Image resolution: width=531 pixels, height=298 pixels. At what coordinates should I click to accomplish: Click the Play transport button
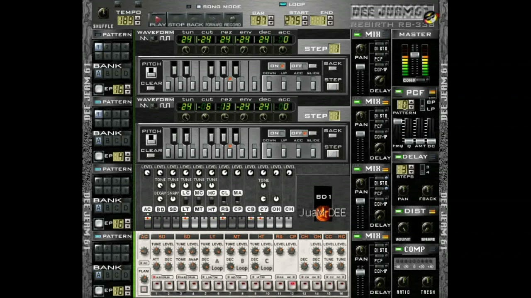pyautogui.click(x=158, y=19)
